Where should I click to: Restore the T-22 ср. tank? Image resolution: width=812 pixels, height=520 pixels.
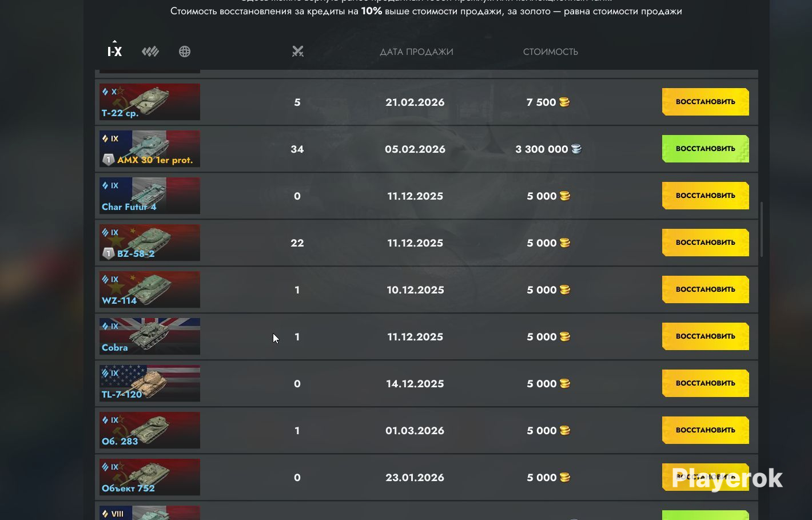tap(705, 102)
